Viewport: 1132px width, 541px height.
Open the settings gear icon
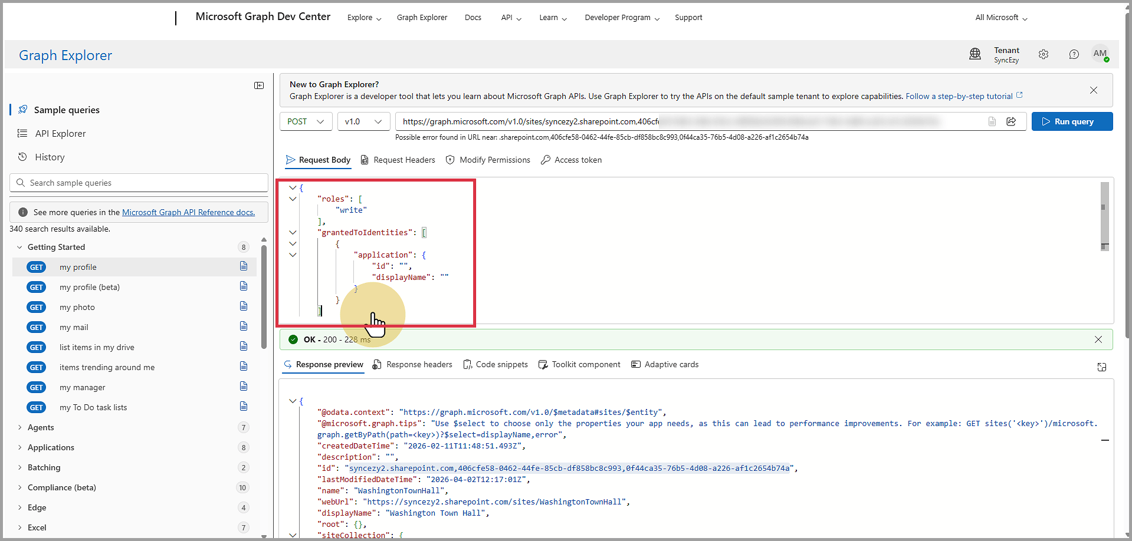1044,54
